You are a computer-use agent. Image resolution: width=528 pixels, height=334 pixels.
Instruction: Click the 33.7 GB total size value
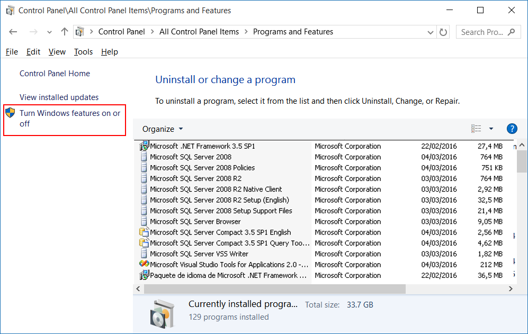tap(360, 305)
